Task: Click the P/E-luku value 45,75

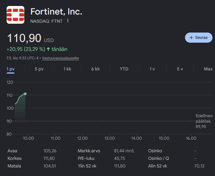Action: tap(119, 158)
